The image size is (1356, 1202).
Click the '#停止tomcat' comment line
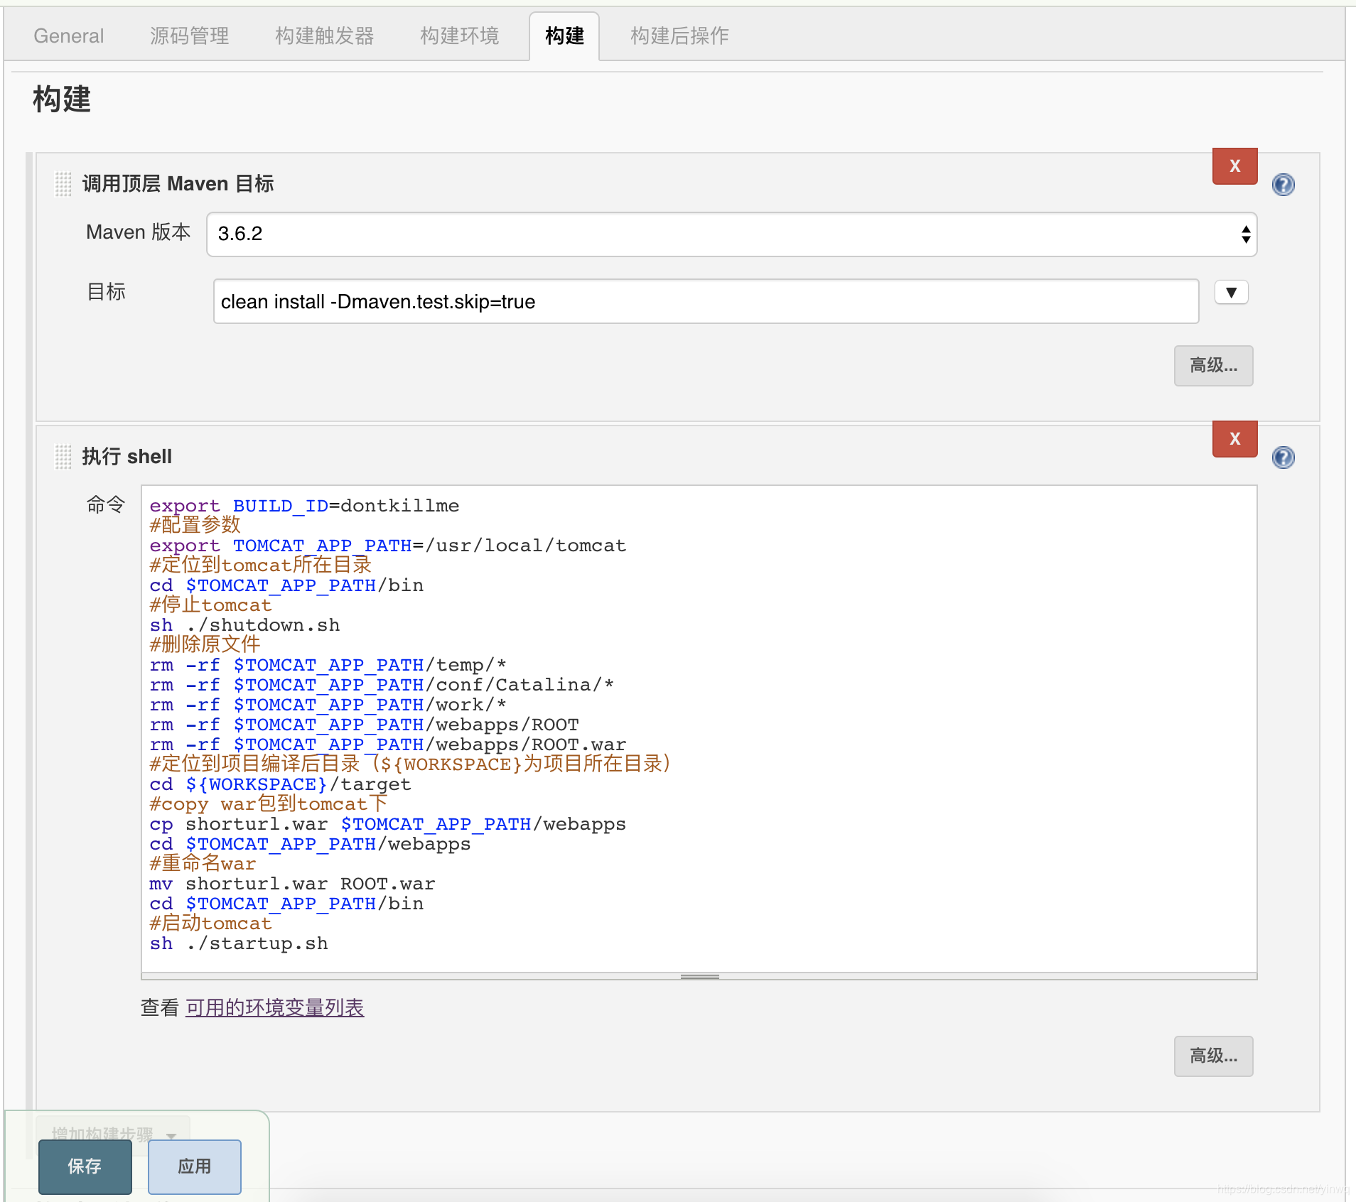click(x=210, y=605)
